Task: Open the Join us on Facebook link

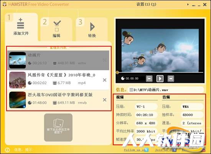Action: click(166, 150)
